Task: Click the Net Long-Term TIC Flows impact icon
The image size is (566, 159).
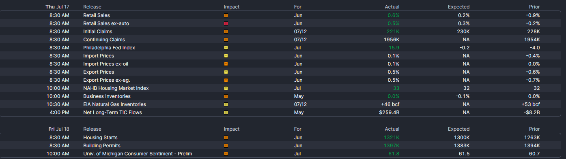Action: click(226, 112)
